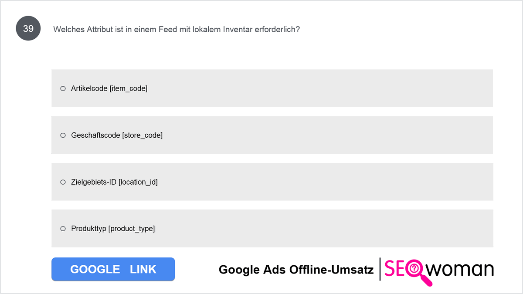Click the question text about lokalem Inventar
This screenshot has height=294, width=523.
177,30
